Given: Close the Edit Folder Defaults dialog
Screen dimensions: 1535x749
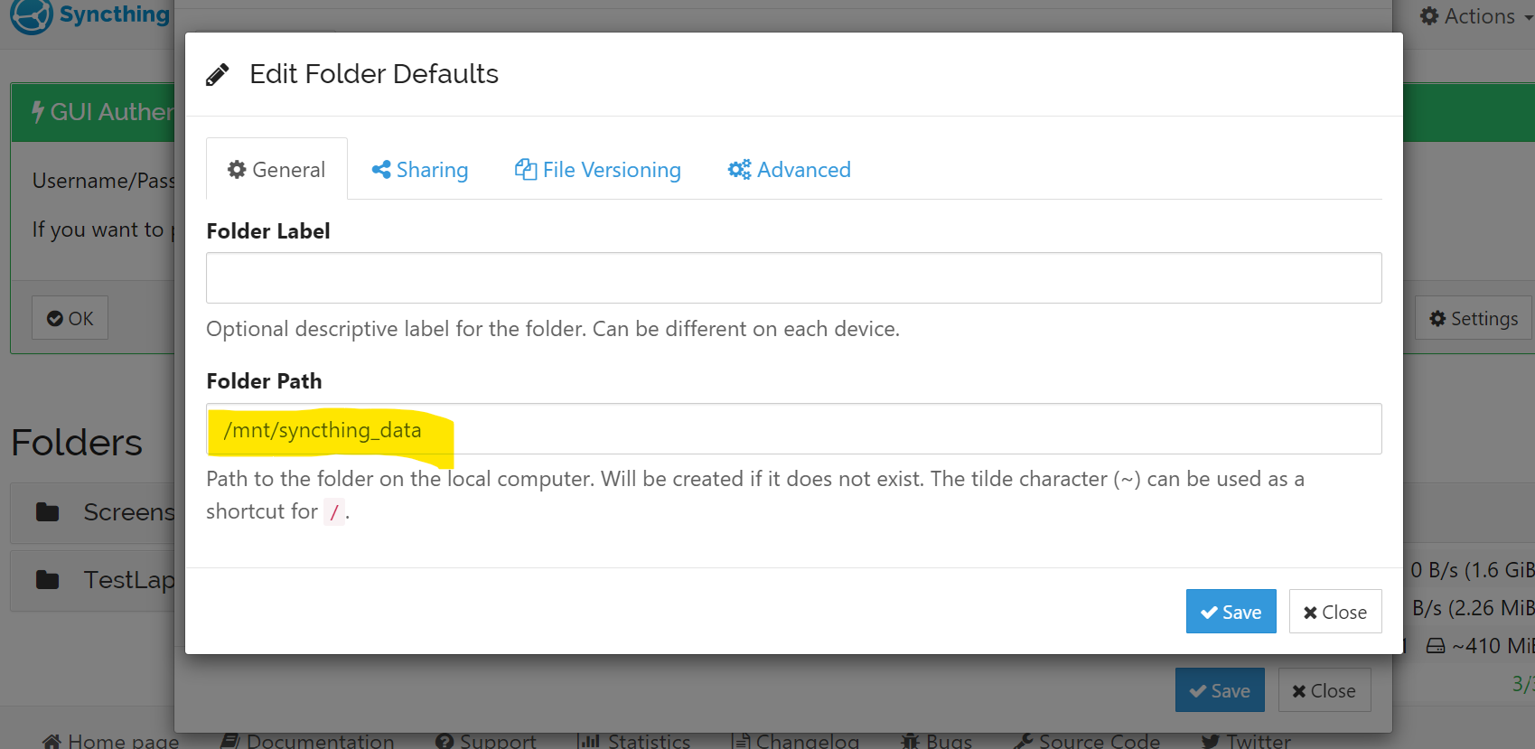Looking at the screenshot, I should click(x=1334, y=612).
